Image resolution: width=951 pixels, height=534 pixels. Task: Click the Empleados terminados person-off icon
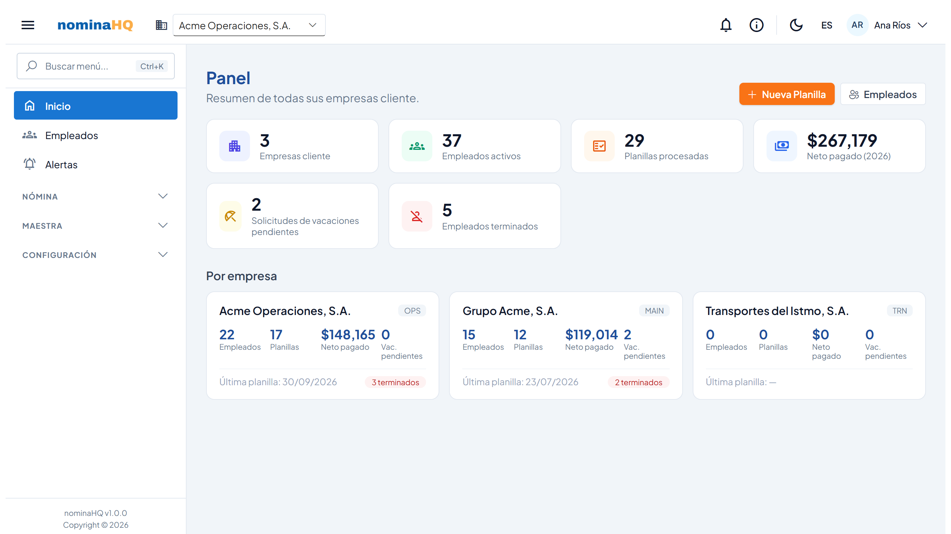417,216
